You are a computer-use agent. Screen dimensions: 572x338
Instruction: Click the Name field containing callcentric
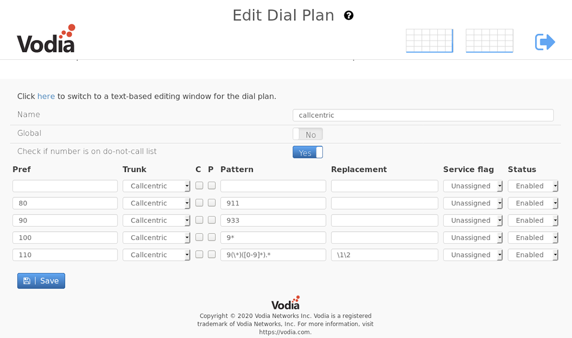pos(423,115)
